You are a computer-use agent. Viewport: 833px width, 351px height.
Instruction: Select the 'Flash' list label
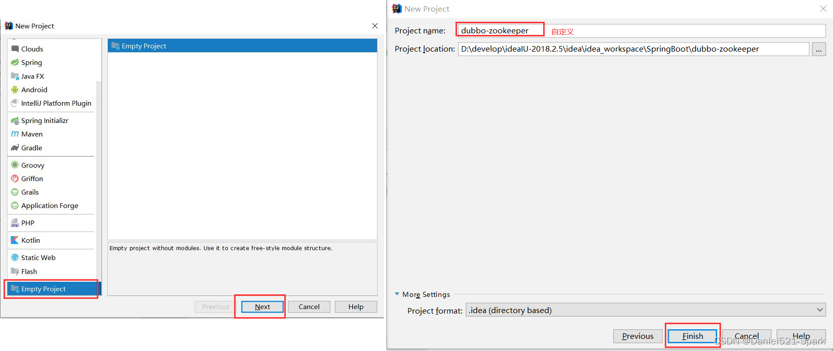click(29, 272)
